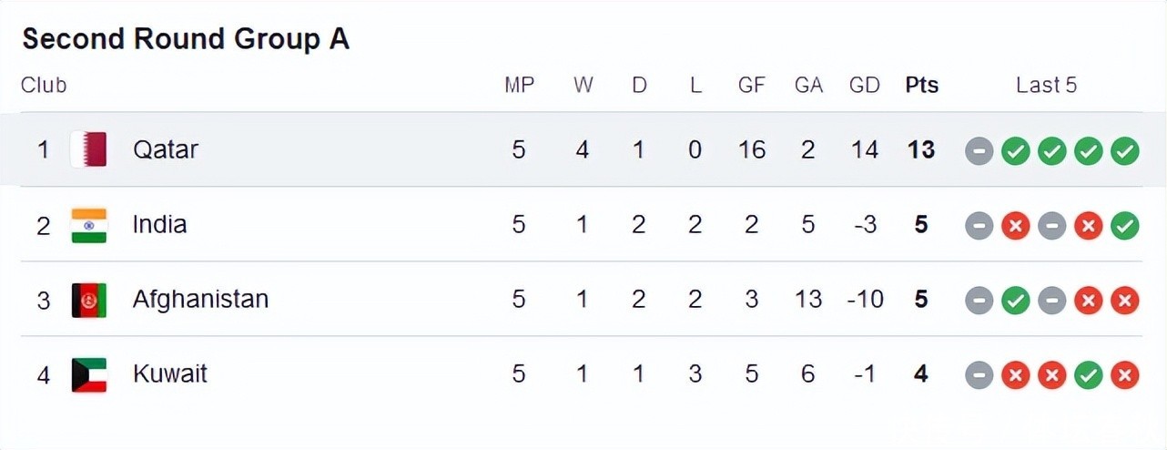This screenshot has height=450, width=1167.
Task: Click Afghanistan's green win icon
Action: pyautogui.click(x=1015, y=300)
